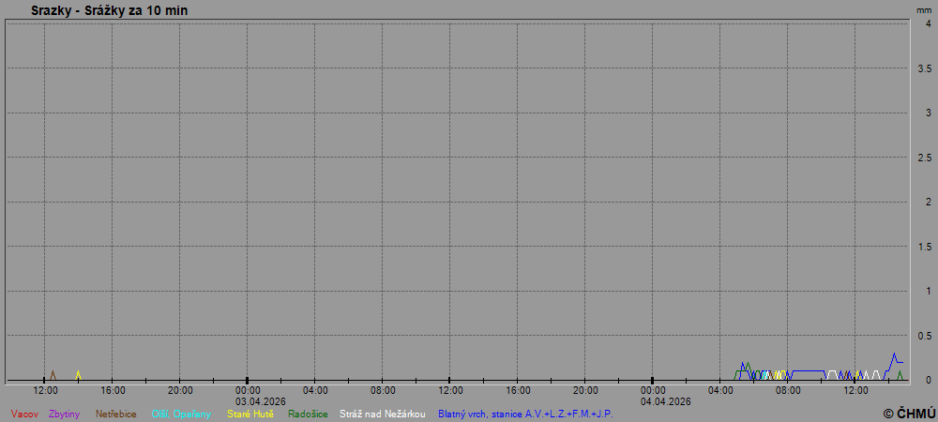Click the 2.5 value on the y-axis
The height and width of the screenshot is (422, 938).
(923, 158)
